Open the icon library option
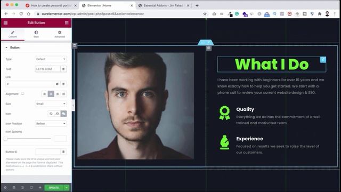 tap(63, 114)
